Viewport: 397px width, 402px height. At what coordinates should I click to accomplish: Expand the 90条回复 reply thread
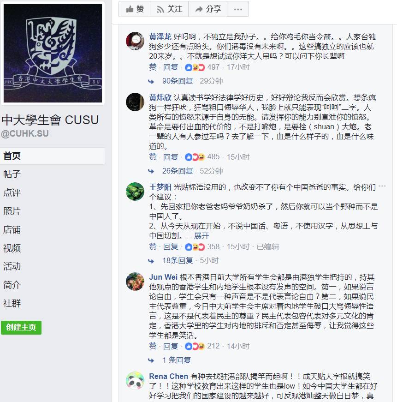point(178,81)
